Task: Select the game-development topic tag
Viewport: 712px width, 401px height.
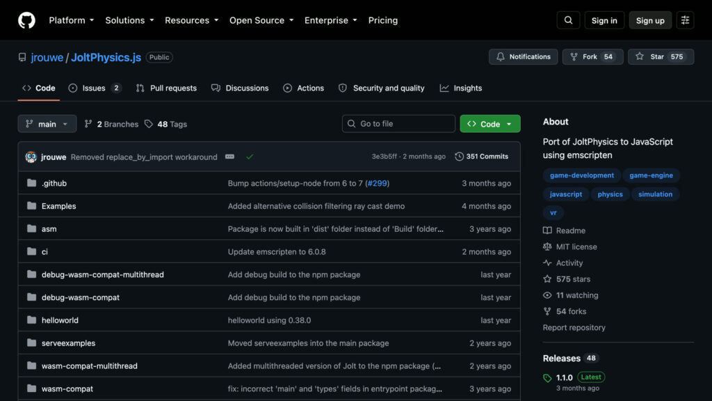Action: click(582, 175)
